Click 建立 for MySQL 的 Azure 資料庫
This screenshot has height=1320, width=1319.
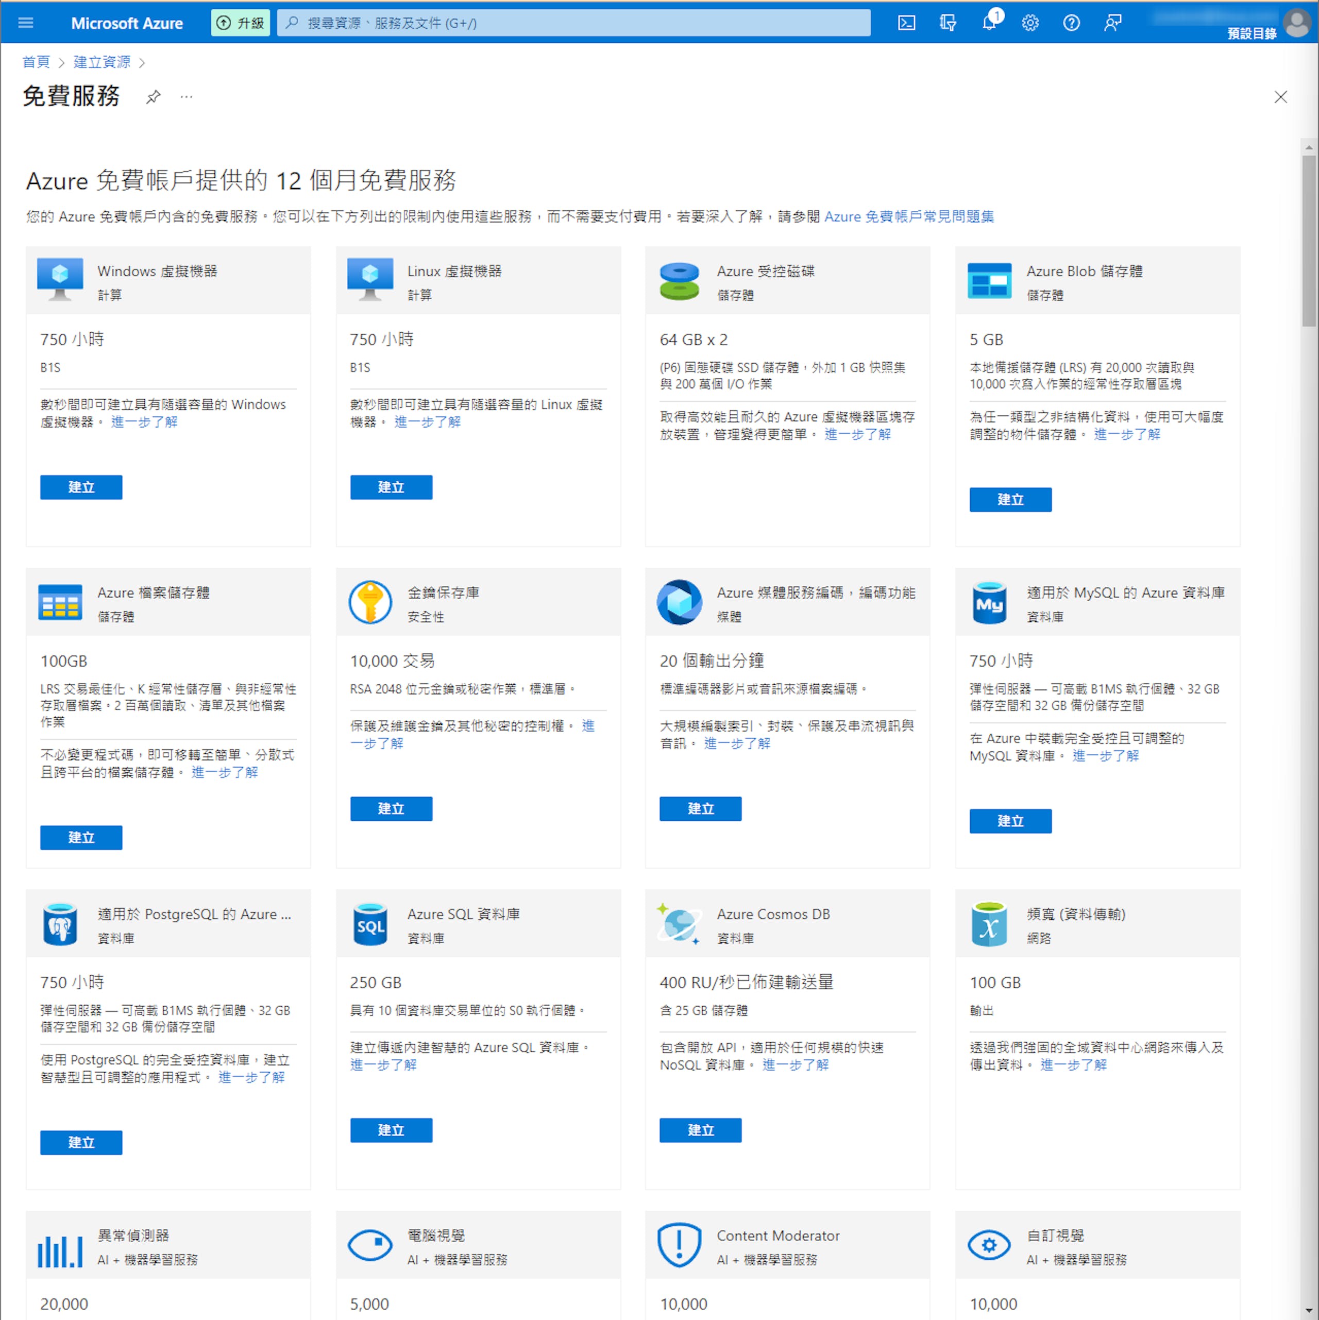pyautogui.click(x=1010, y=821)
